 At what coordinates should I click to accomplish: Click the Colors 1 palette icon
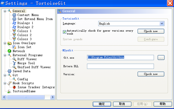coord(14,31)
